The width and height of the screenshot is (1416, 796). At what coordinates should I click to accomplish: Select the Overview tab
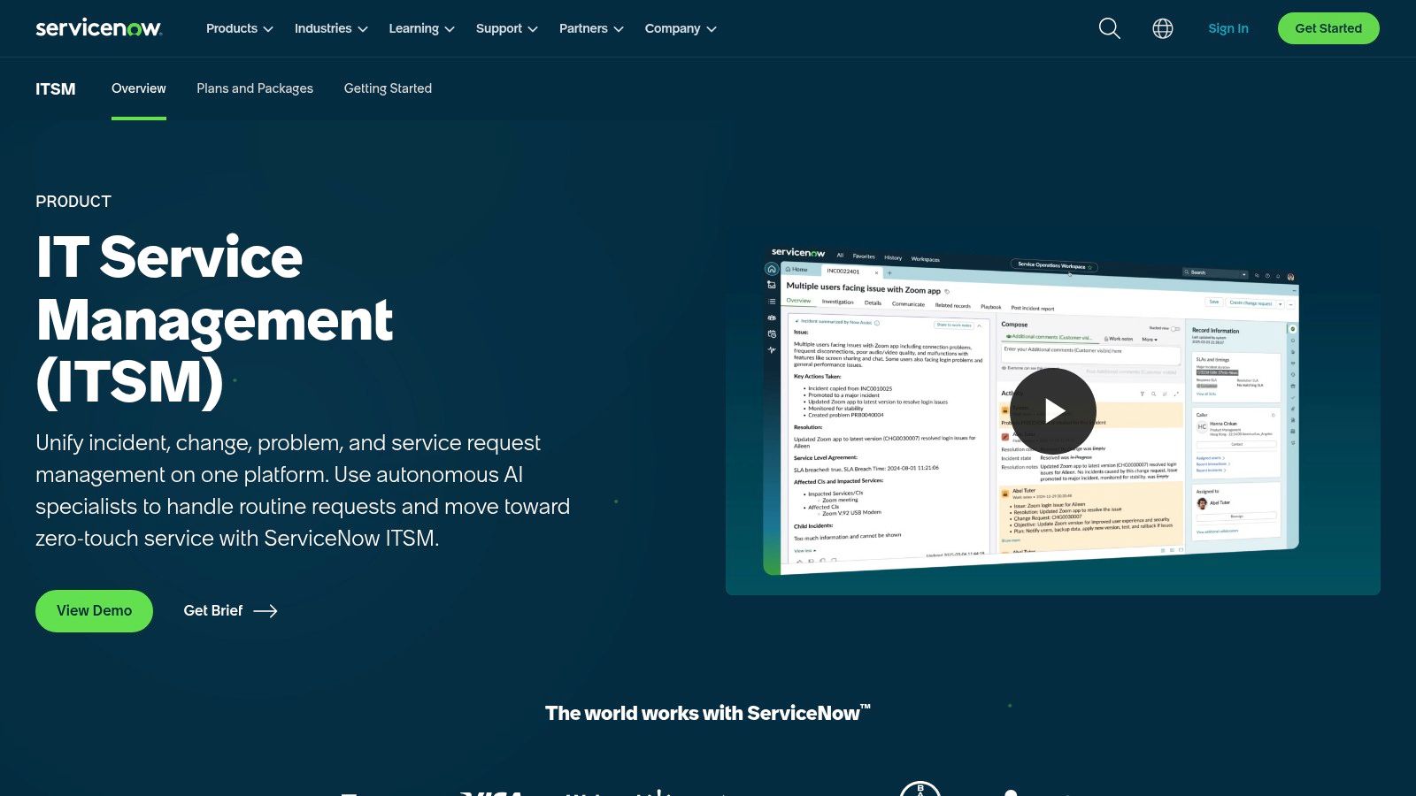(139, 88)
